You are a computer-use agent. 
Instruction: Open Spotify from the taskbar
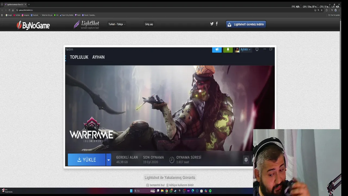[210, 191]
